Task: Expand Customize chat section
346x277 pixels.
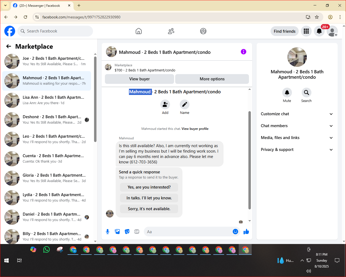Action: 297,114
